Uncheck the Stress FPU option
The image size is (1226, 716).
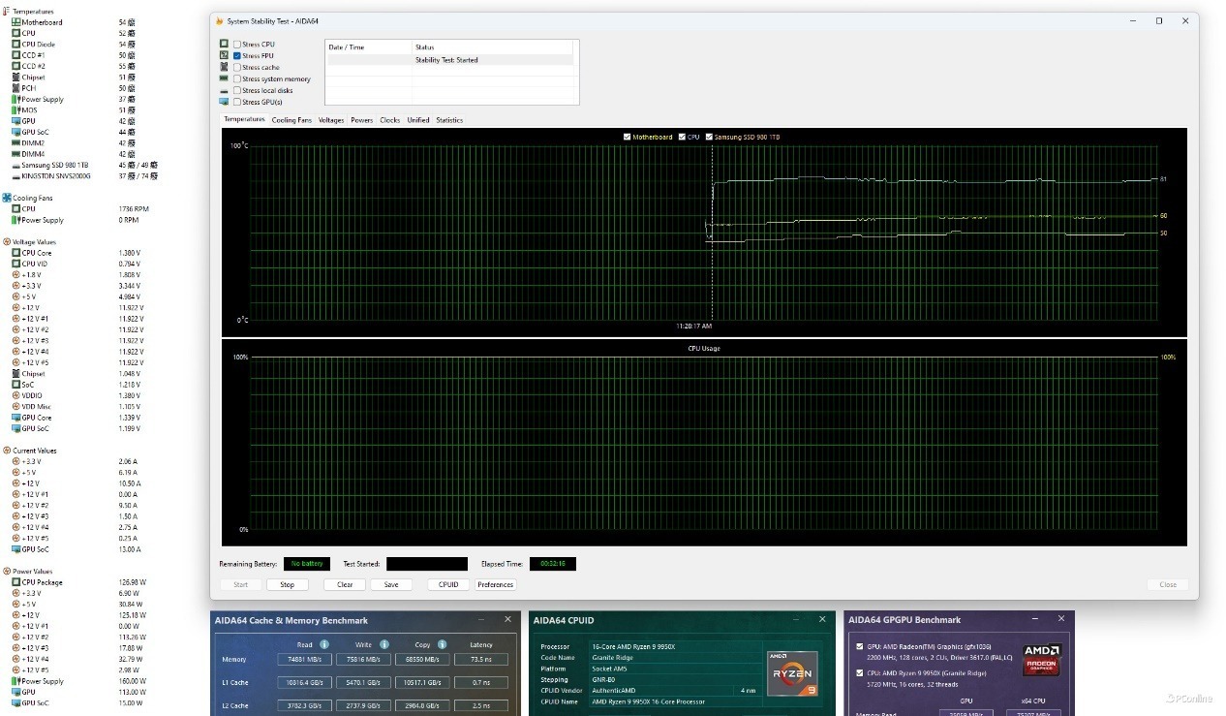pyautogui.click(x=237, y=56)
